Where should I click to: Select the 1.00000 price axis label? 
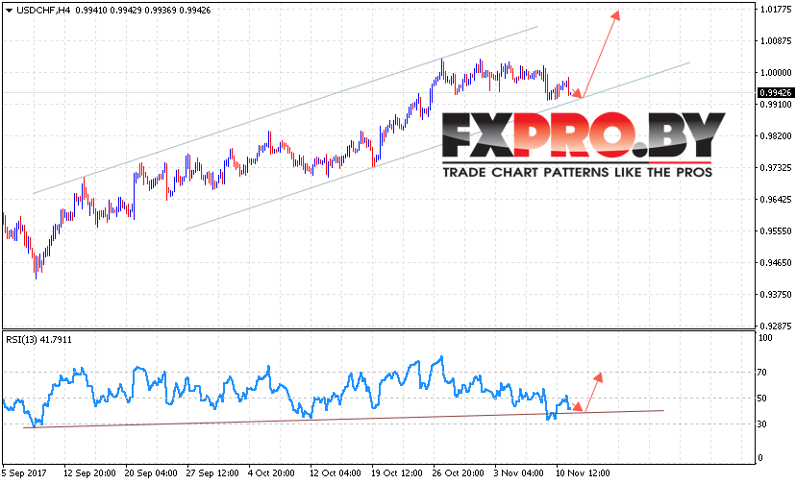point(776,73)
